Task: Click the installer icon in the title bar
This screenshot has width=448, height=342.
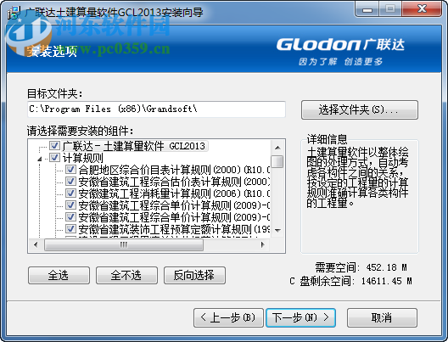Action: (14, 12)
